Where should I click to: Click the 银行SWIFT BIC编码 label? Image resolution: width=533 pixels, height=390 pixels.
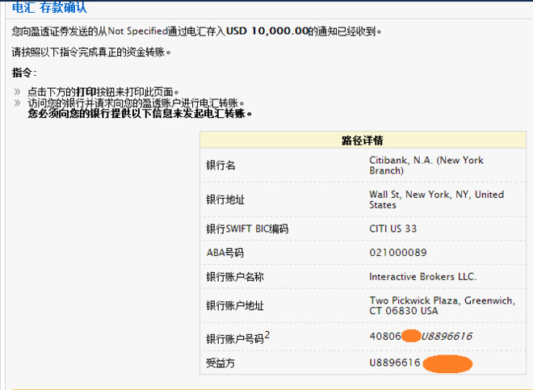247,229
